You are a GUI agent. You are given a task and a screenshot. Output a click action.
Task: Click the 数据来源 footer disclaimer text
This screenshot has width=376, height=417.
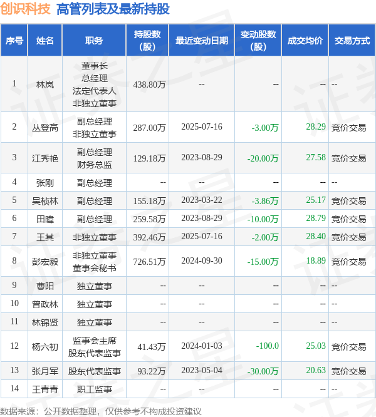101,411
